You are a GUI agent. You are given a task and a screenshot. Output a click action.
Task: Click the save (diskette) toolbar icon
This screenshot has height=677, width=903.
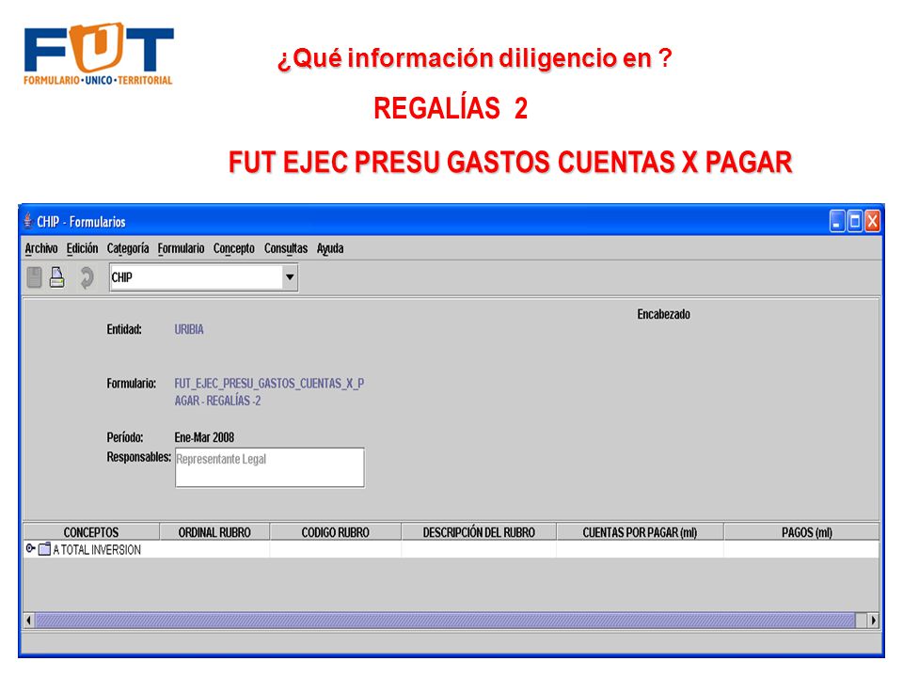[35, 277]
